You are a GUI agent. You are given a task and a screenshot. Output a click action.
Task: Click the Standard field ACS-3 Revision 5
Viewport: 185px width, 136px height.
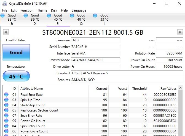click(x=127, y=73)
